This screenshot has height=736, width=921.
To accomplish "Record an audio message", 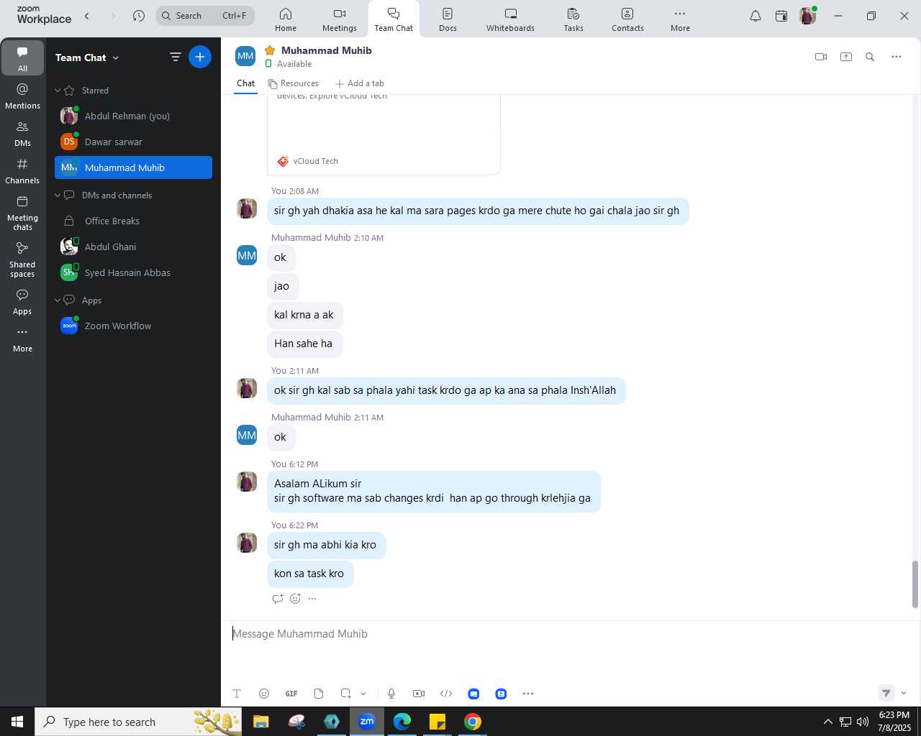I will 391,694.
